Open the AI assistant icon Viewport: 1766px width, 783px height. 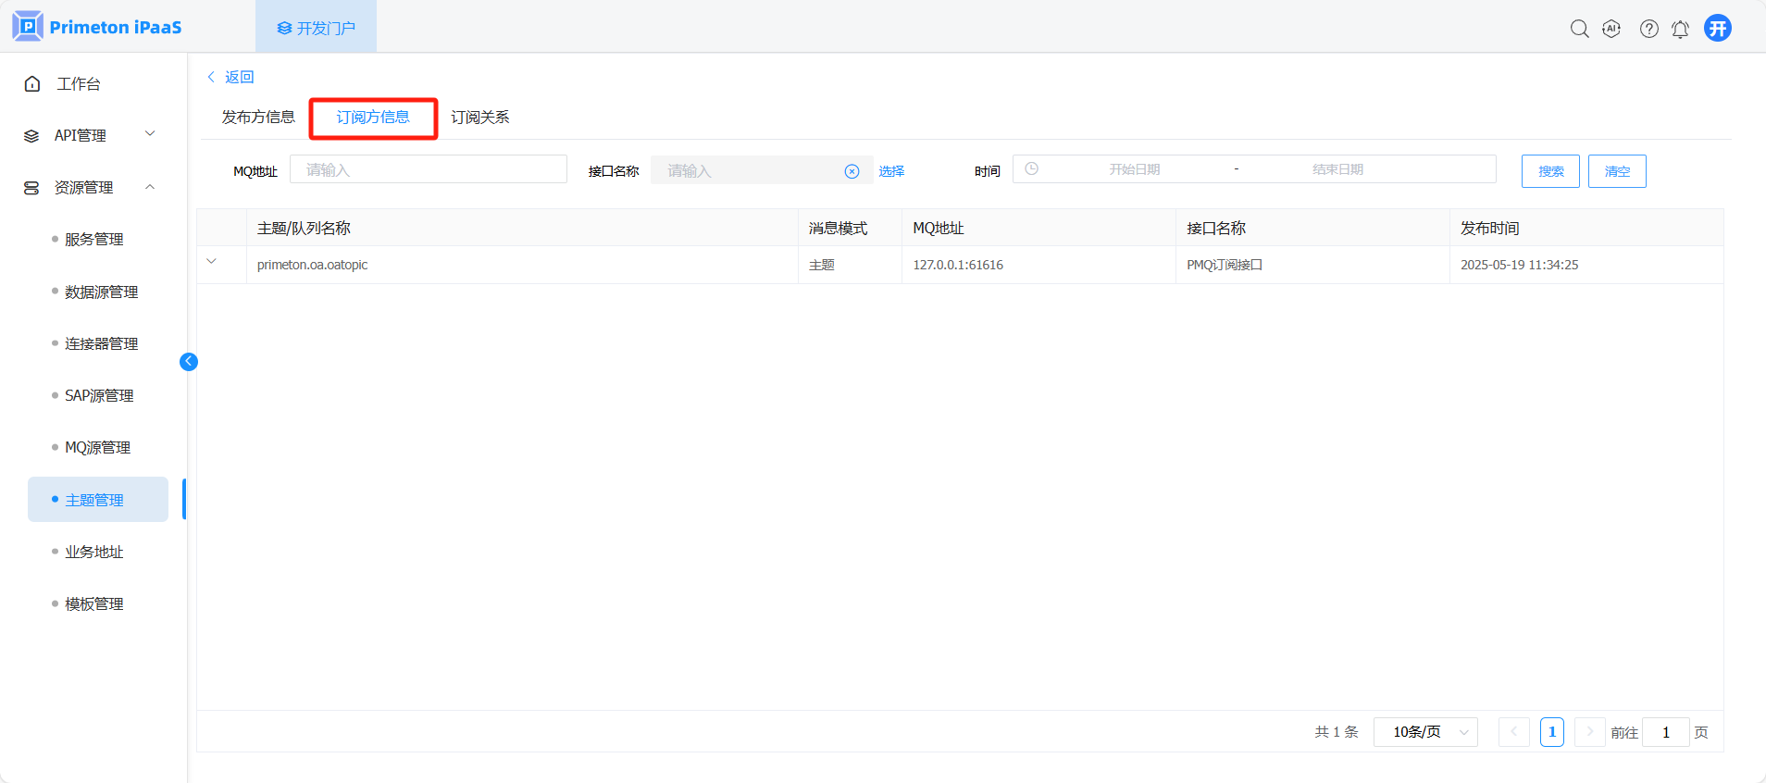[1611, 29]
